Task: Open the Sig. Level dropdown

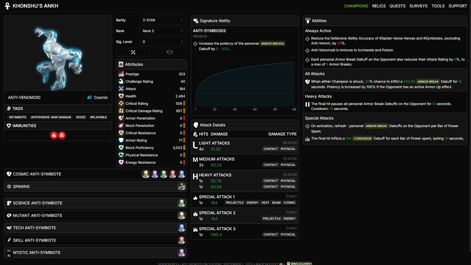Action: click(x=163, y=41)
